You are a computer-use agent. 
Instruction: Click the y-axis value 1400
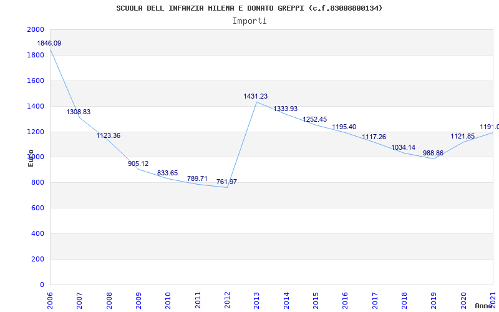point(36,106)
